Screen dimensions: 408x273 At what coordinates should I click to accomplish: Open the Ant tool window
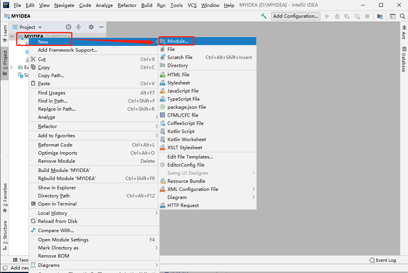click(404, 32)
